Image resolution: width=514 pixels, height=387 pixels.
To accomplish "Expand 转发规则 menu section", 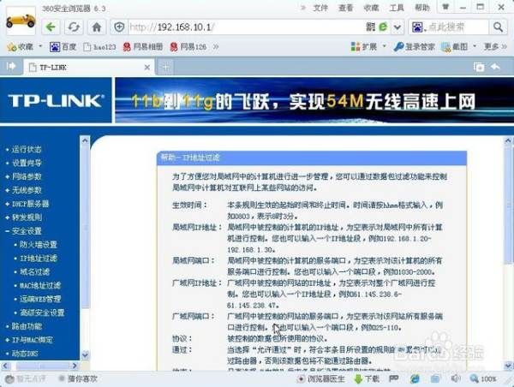I will pyautogui.click(x=27, y=217).
